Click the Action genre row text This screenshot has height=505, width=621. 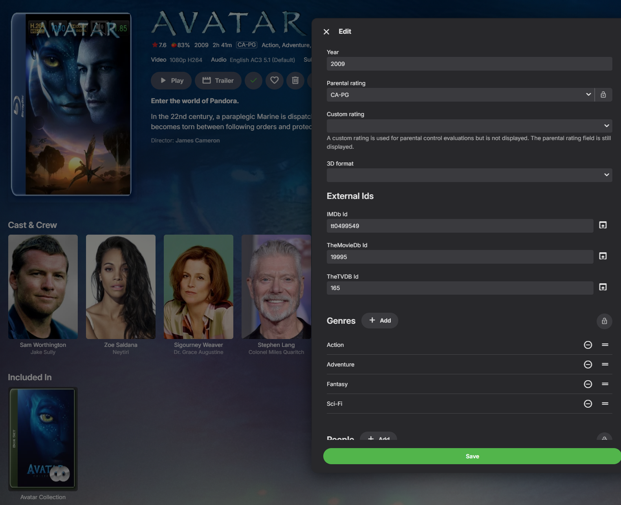tap(335, 345)
